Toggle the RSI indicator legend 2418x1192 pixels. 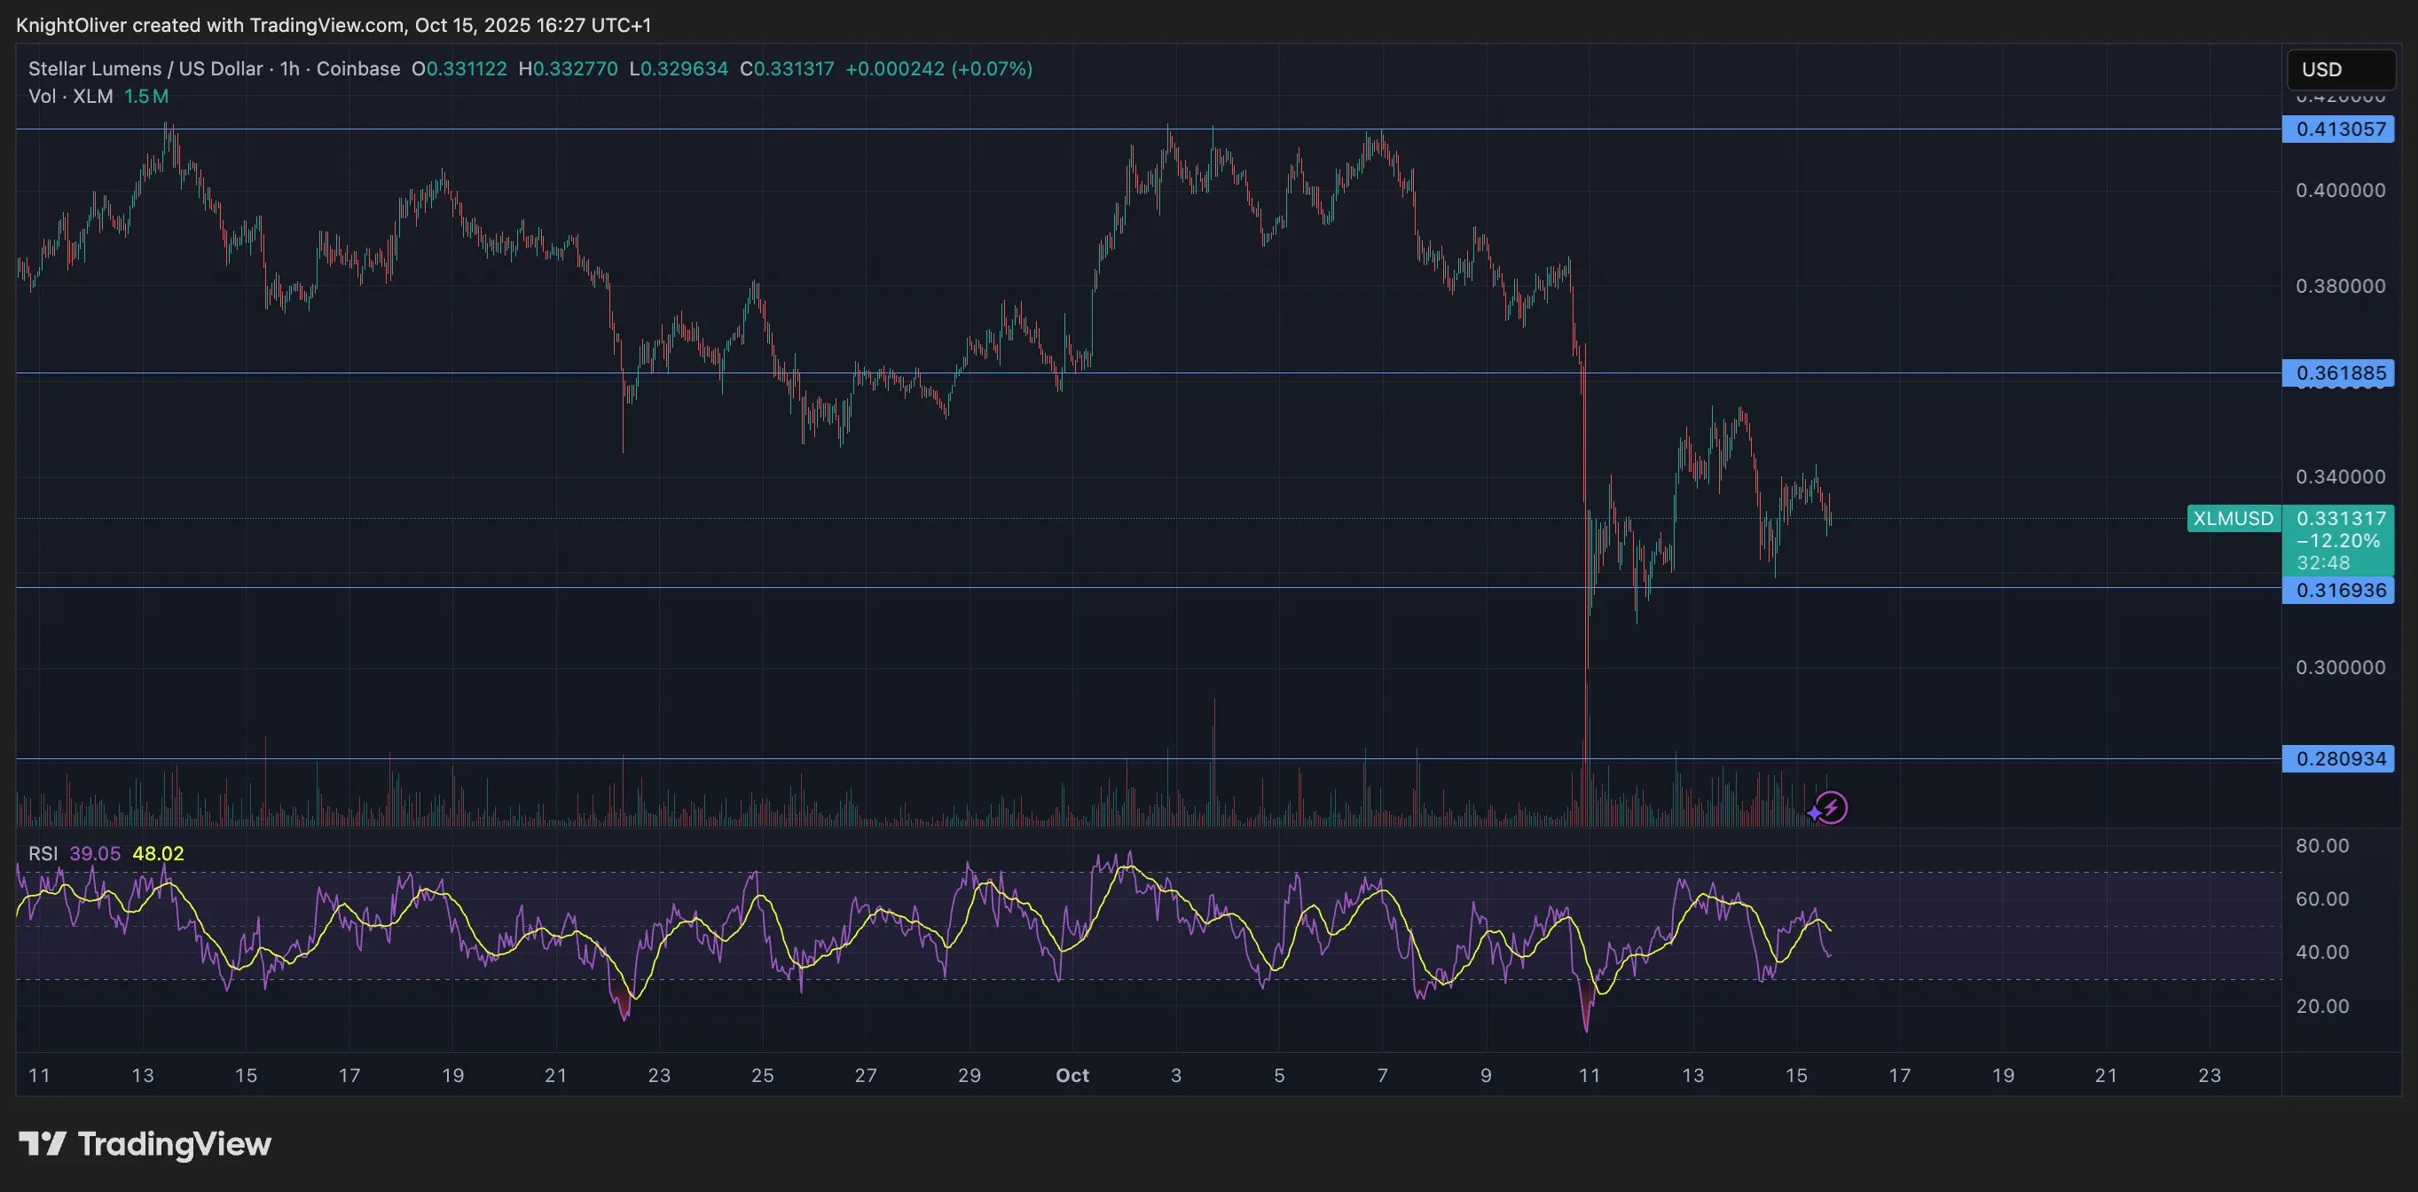point(43,854)
